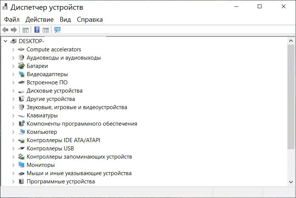This screenshot has height=198, width=296.
Task: Expand the Дисковые устройства node
Action: click(x=13, y=91)
